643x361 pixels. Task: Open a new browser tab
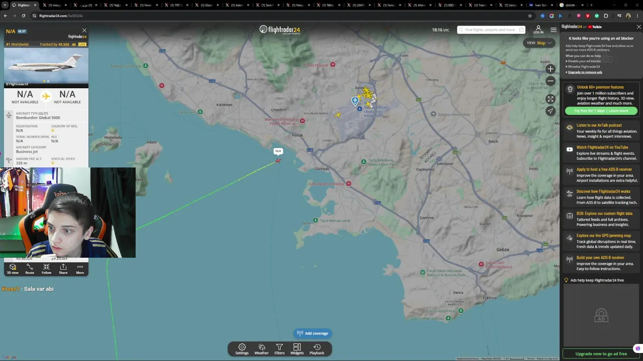click(591, 5)
